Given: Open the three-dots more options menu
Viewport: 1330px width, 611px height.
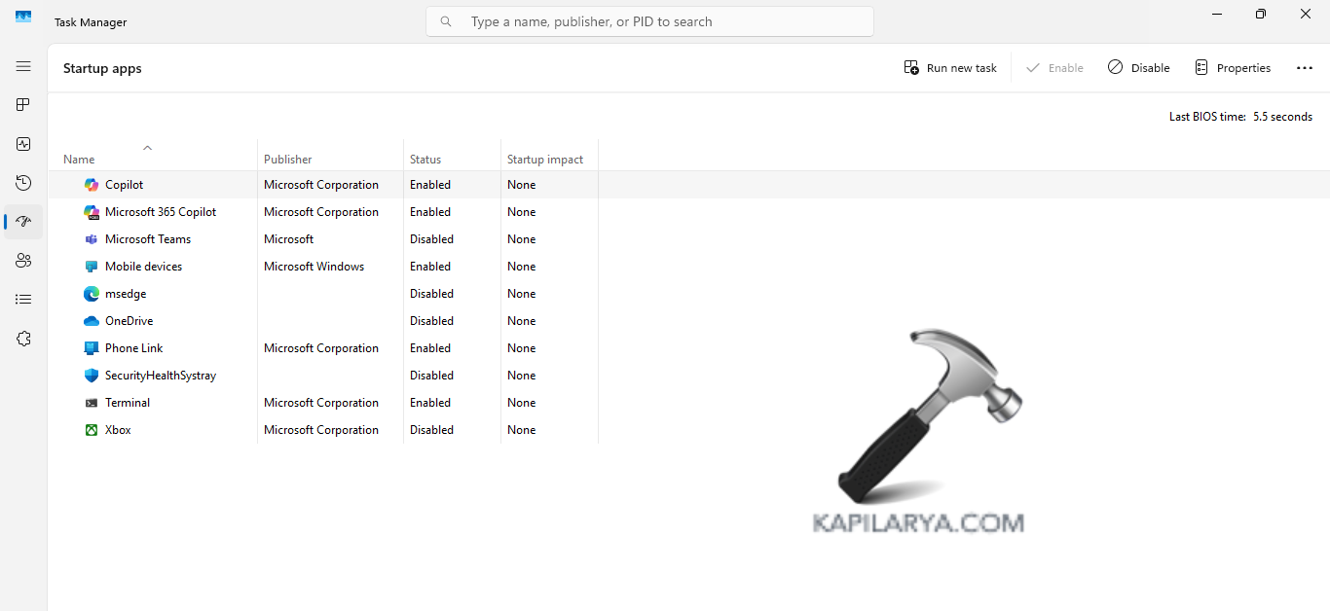Looking at the screenshot, I should 1305,68.
